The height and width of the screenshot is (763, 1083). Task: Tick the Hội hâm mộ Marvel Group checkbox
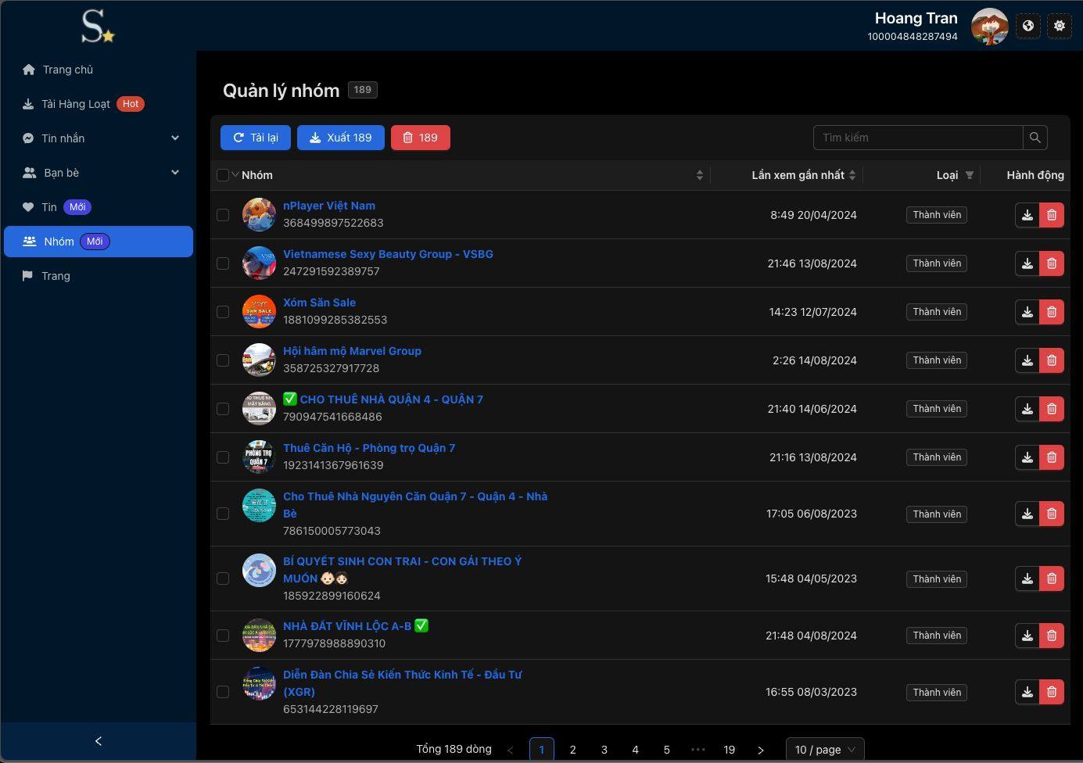tap(223, 360)
